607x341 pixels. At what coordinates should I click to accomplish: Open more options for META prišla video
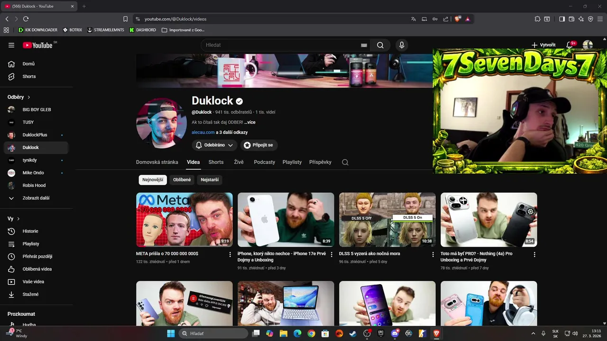[230, 254]
